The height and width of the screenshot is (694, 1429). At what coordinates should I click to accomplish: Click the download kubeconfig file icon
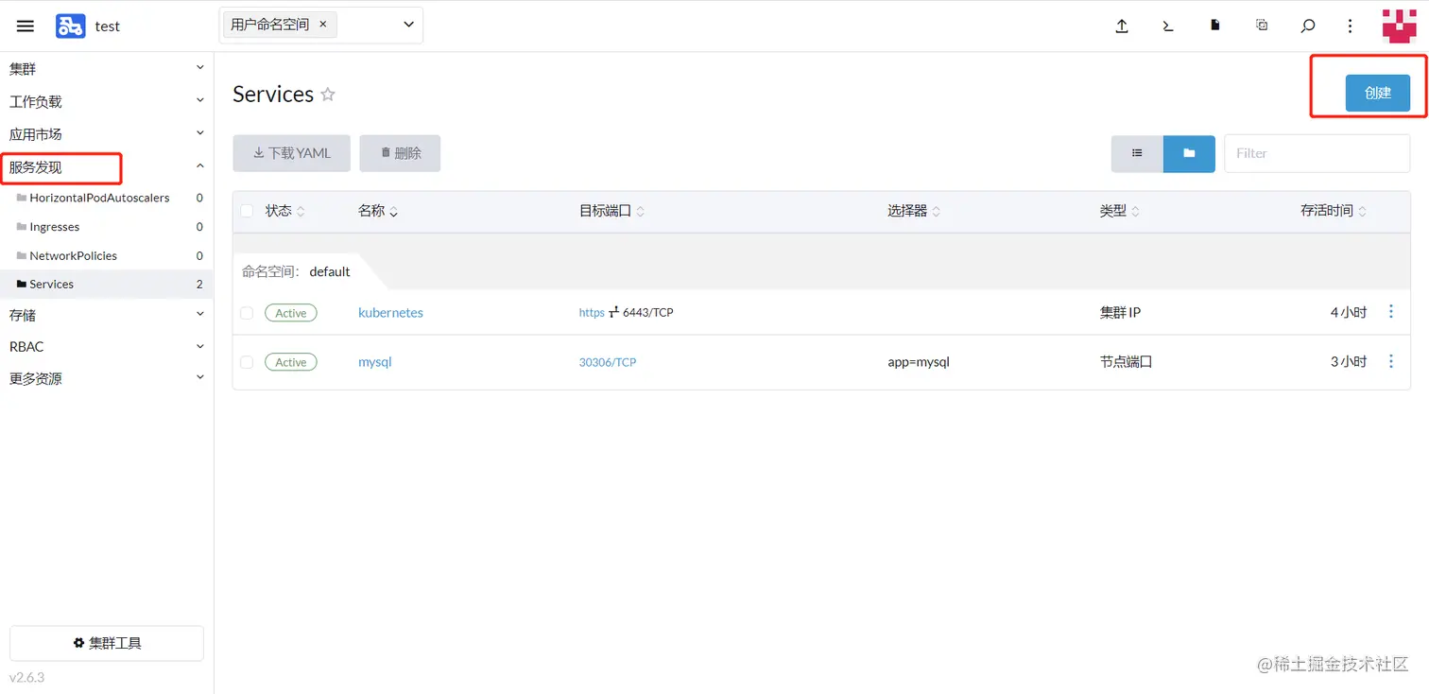coord(1215,26)
